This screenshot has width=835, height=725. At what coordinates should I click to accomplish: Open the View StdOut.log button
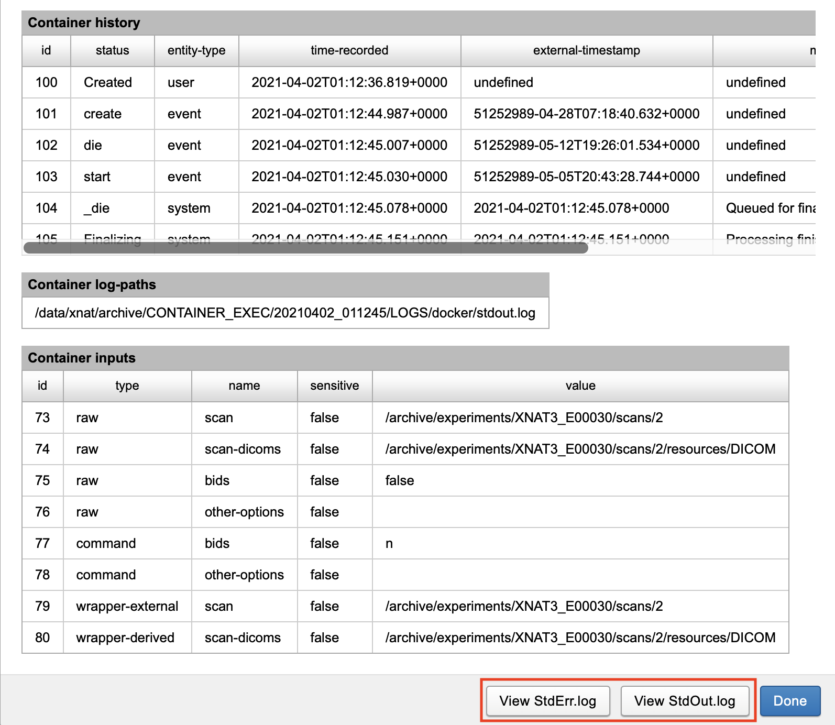point(684,701)
